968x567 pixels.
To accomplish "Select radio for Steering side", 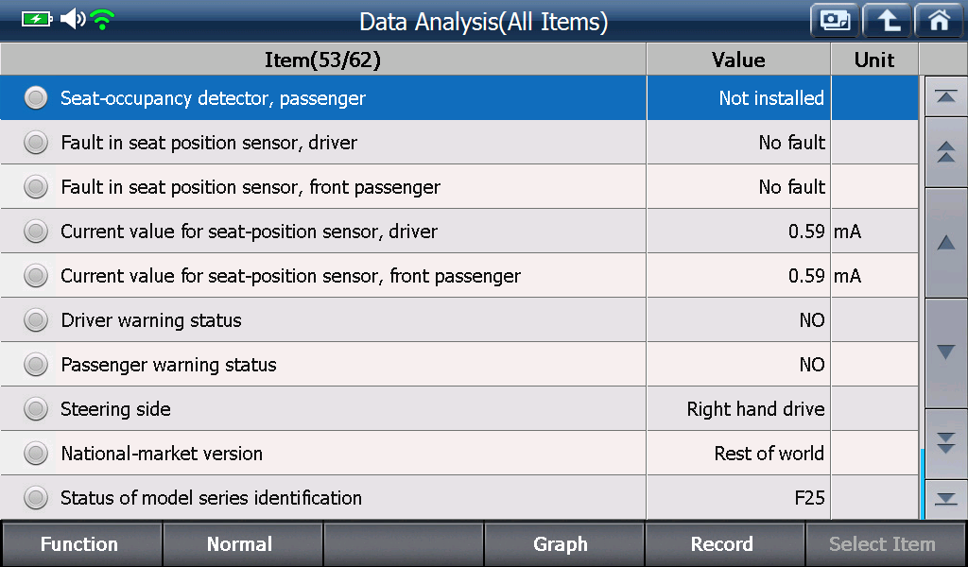I will coord(36,408).
